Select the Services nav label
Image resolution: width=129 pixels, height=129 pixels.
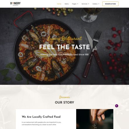(84, 4)
